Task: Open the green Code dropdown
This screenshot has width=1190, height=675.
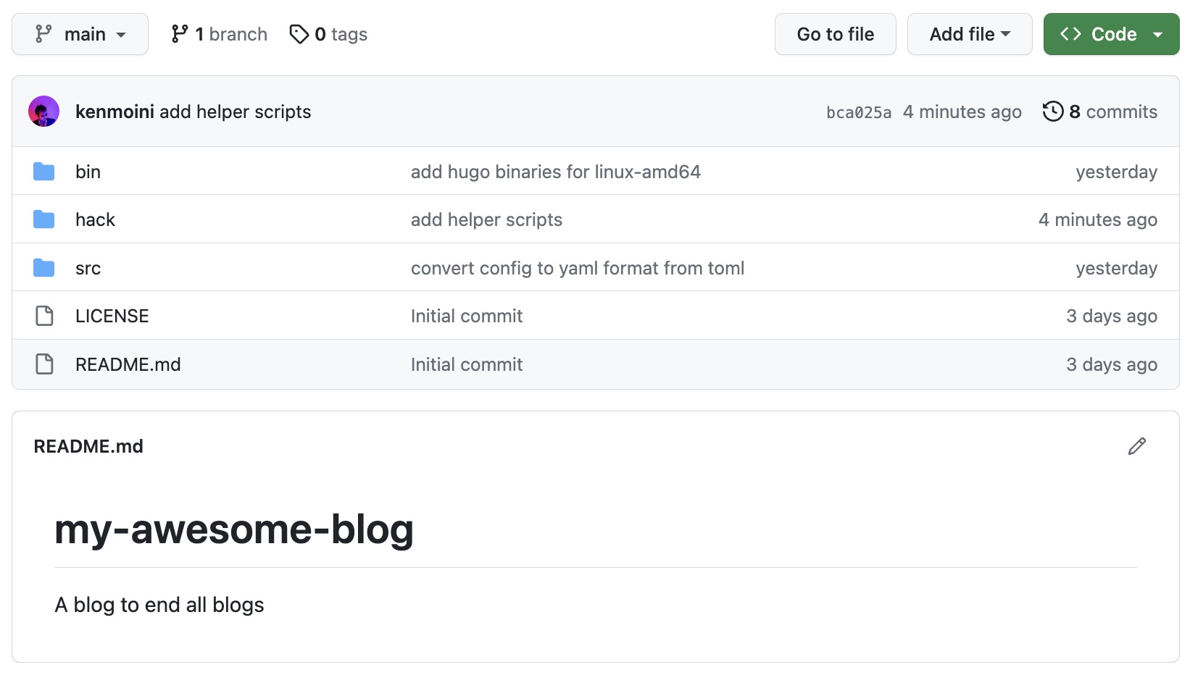Action: point(1111,34)
